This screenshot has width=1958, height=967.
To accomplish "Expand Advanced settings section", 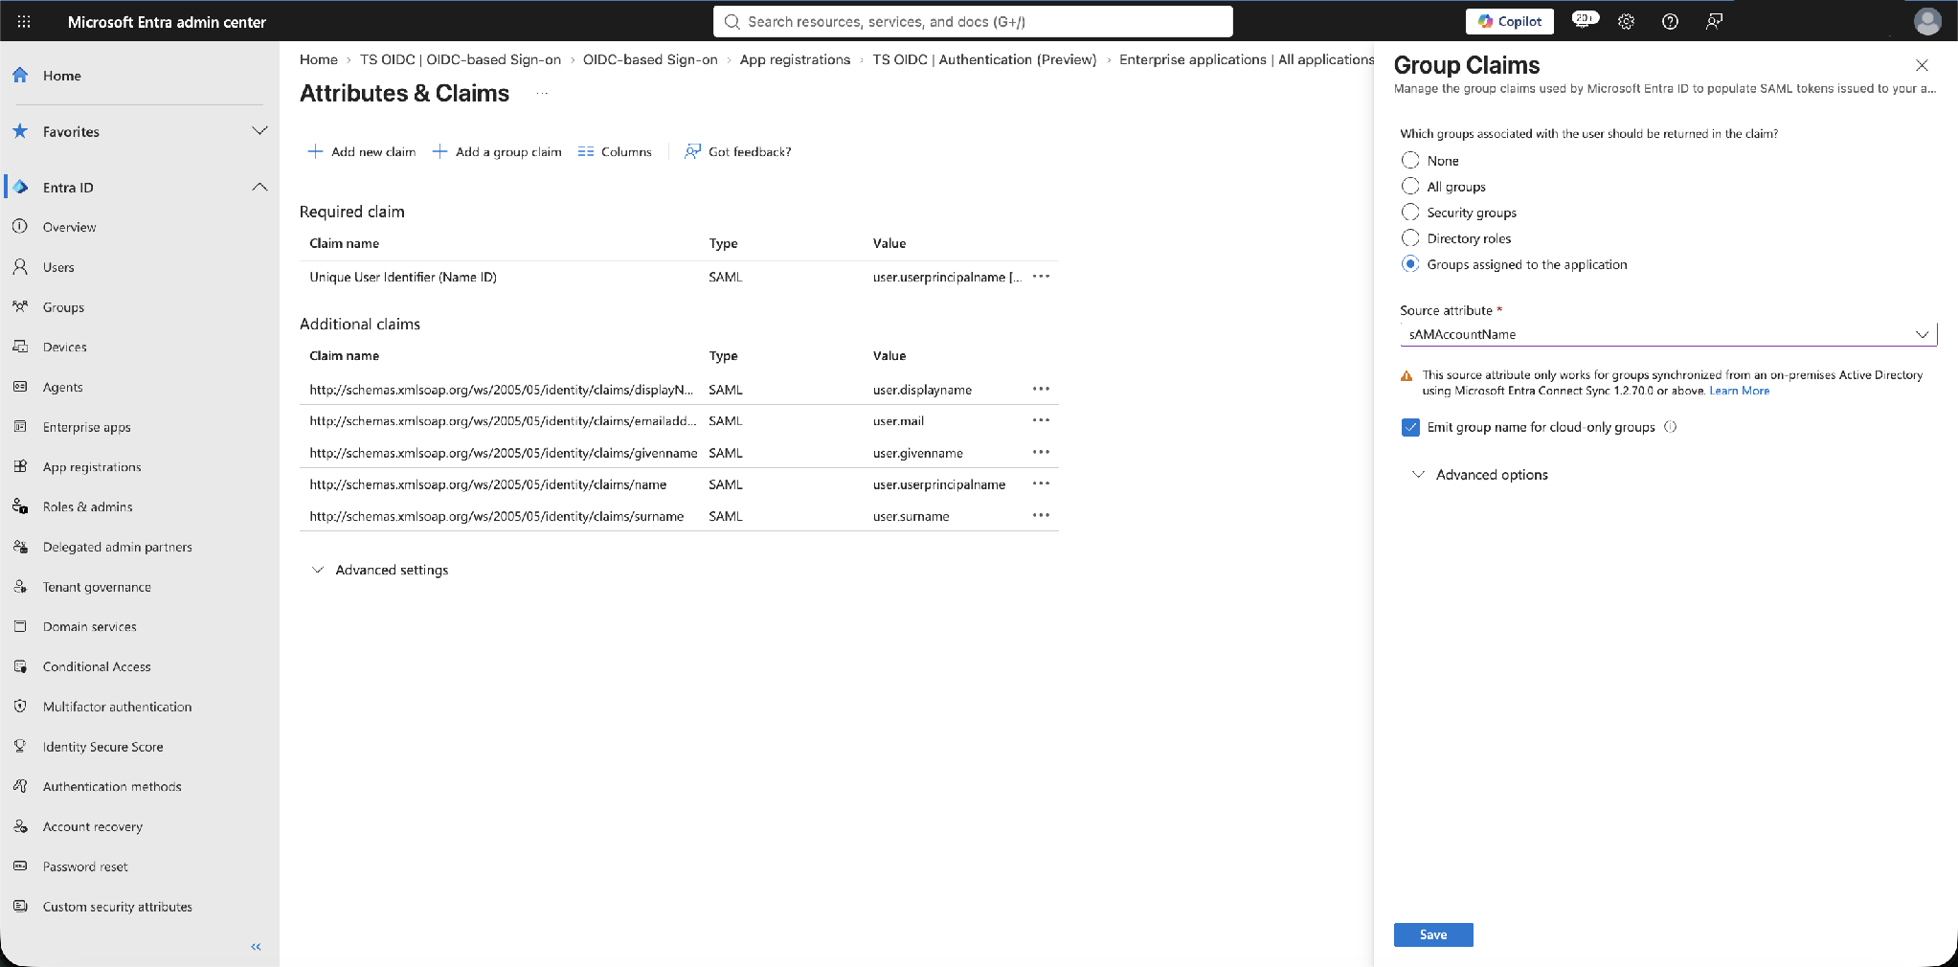I will tap(380, 570).
